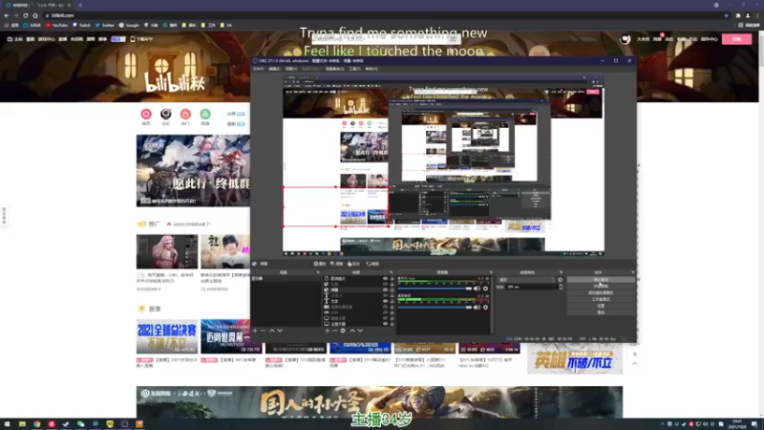The height and width of the screenshot is (430, 764).
Task: Toggle lock of the first source row
Action: pyautogui.click(x=392, y=279)
